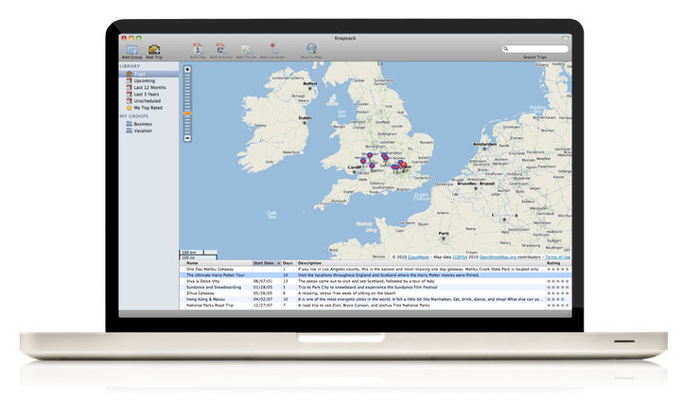The height and width of the screenshot is (405, 683).
Task: Open the OpenStreetMap.org link
Action: click(498, 257)
